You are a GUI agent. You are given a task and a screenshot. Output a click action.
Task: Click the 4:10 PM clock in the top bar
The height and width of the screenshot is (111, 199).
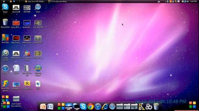click(x=193, y=1)
